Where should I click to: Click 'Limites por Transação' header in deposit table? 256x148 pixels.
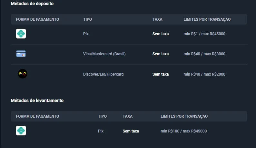(207, 19)
